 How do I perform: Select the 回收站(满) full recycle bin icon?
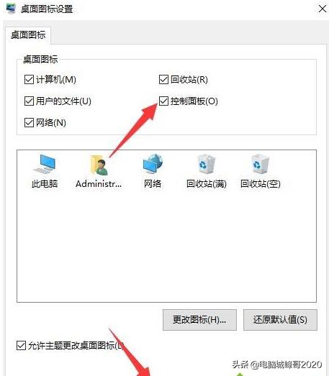[206, 164]
